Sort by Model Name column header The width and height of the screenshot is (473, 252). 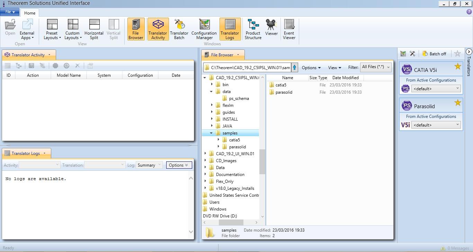69,75
